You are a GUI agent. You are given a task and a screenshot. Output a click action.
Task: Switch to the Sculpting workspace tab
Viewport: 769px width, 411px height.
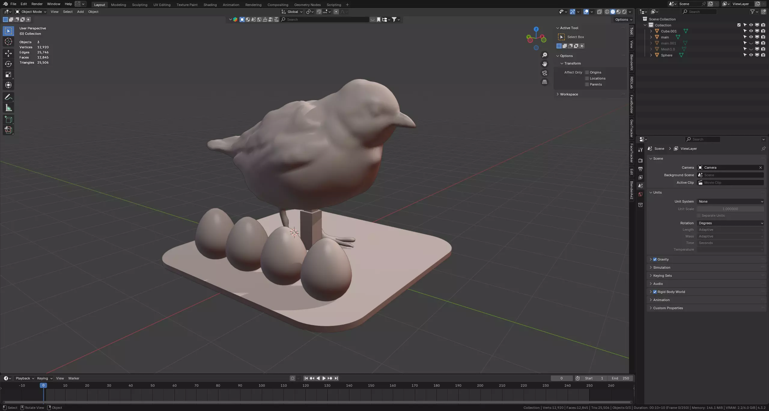pos(139,5)
